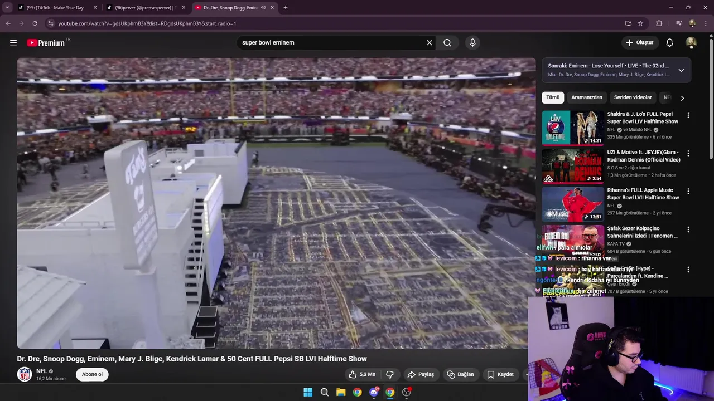This screenshot has width=714, height=401.
Task: Click the magnifier search button
Action: (x=447, y=42)
